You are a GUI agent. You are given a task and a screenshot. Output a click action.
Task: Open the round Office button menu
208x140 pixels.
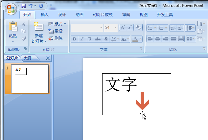pos(11,9)
